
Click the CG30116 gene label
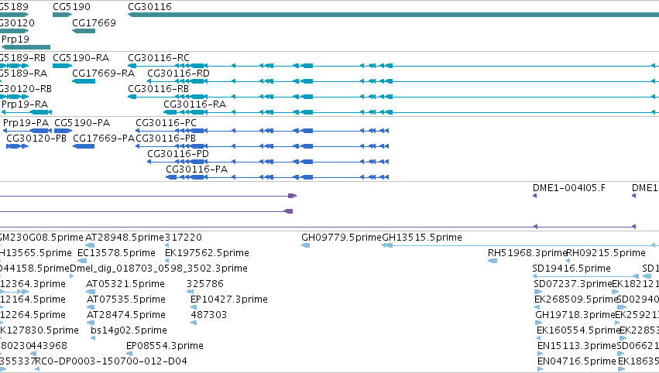[149, 7]
